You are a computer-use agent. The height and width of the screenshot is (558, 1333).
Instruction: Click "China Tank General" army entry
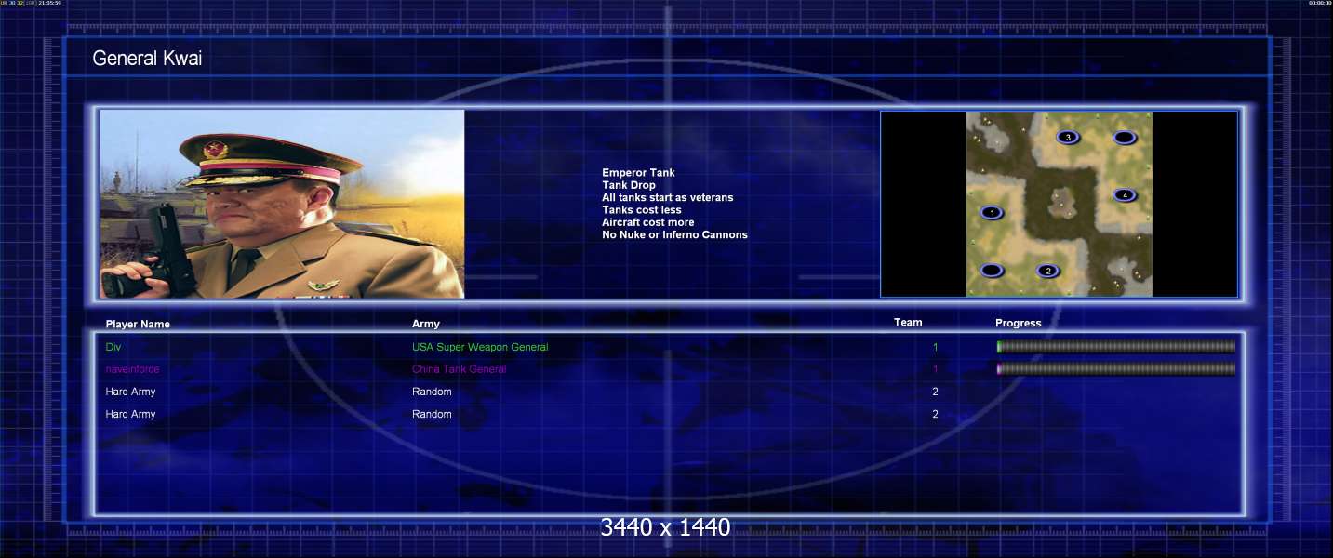tap(460, 369)
